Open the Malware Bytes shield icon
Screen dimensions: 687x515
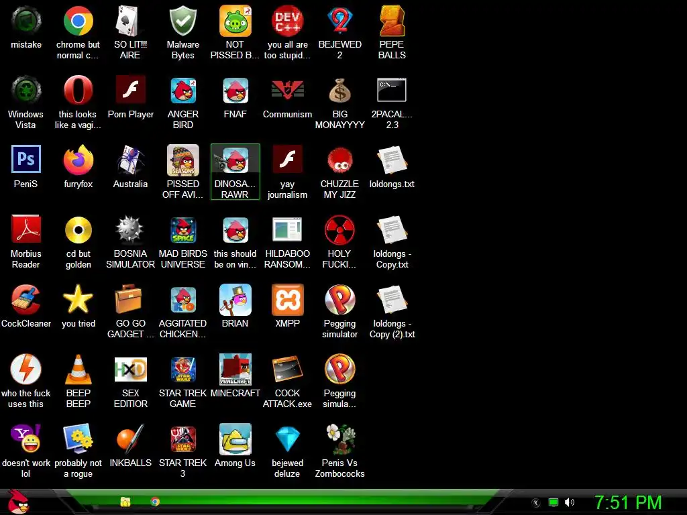click(x=182, y=21)
